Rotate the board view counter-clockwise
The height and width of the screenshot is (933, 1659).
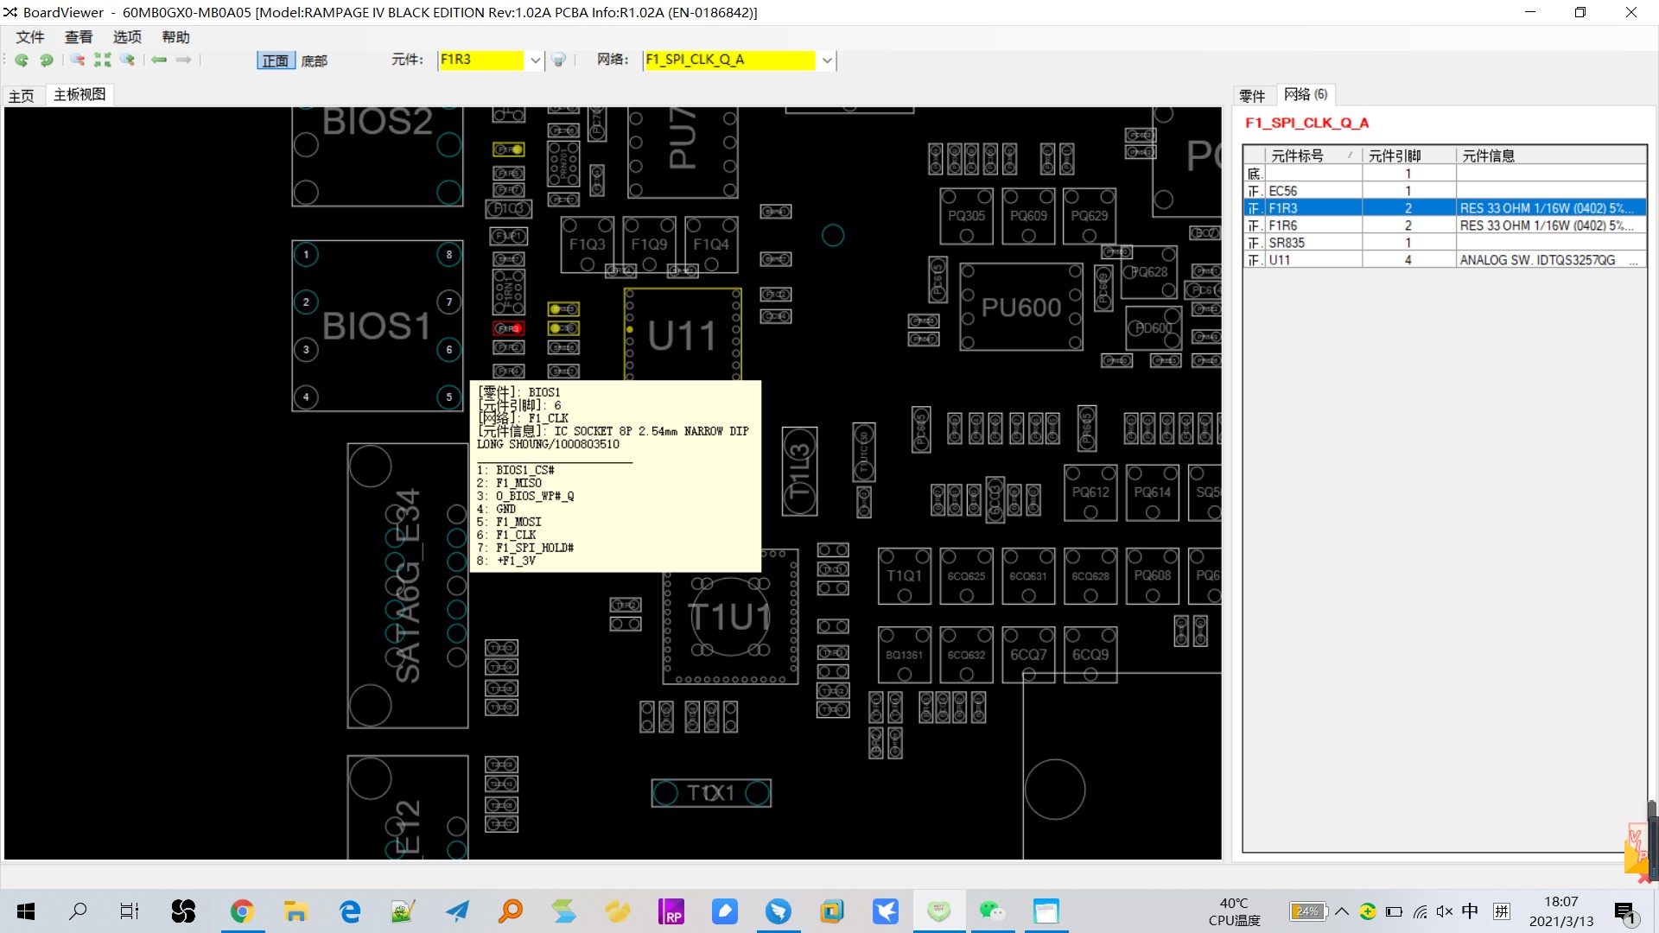point(22,60)
